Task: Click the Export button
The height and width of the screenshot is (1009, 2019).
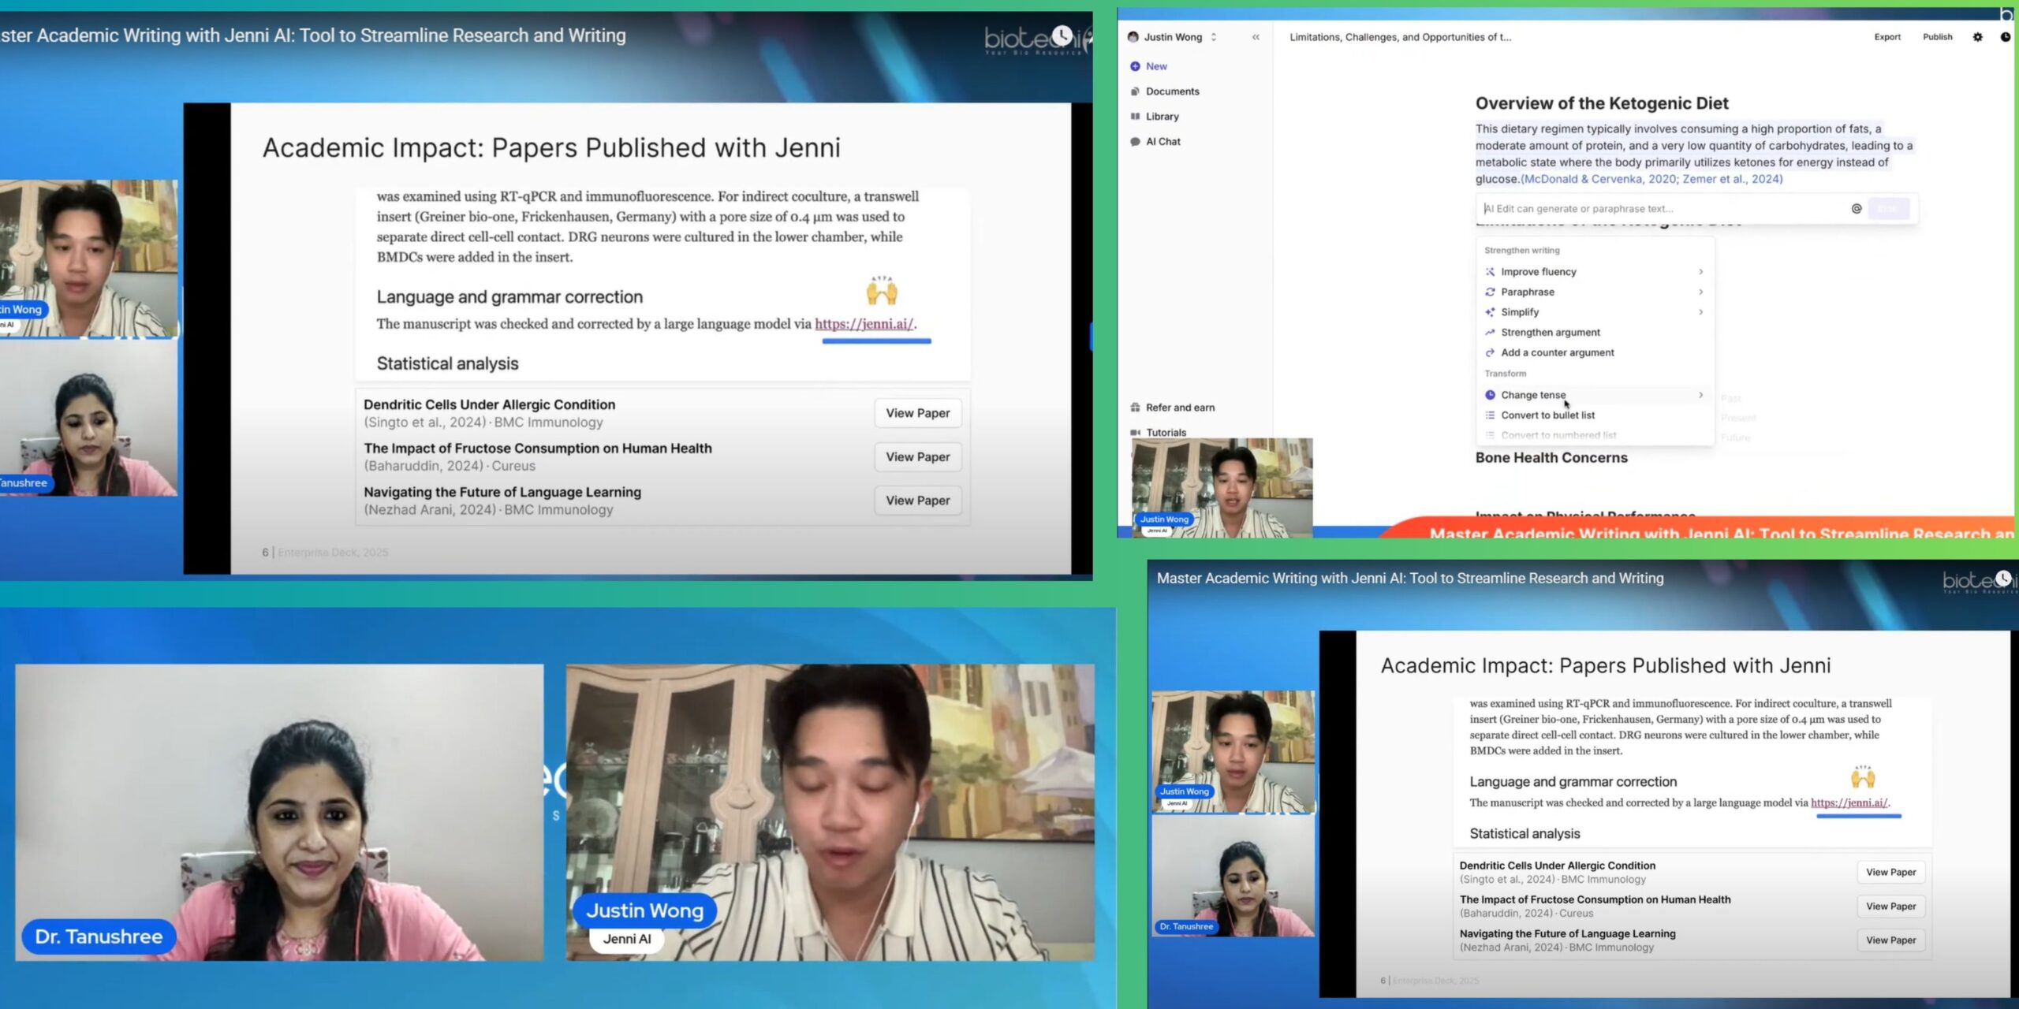Action: 1887,37
